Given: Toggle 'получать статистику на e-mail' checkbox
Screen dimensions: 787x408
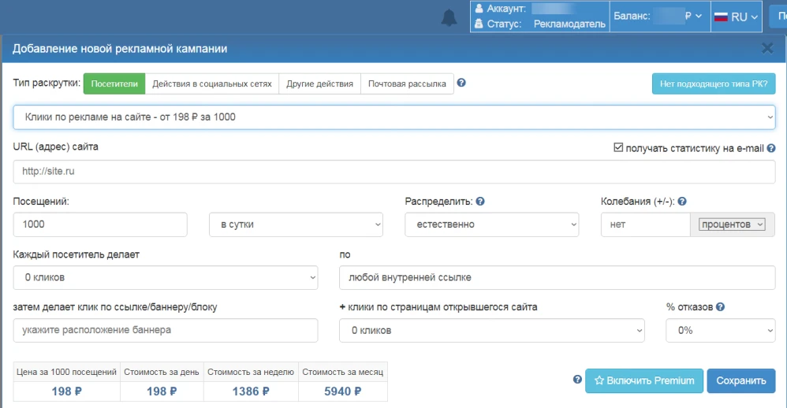Looking at the screenshot, I should (618, 147).
